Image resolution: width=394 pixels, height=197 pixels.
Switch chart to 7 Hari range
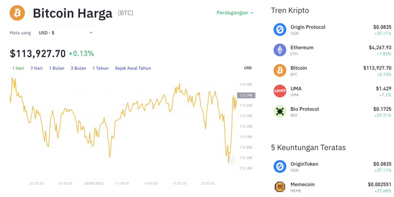[x=37, y=68]
